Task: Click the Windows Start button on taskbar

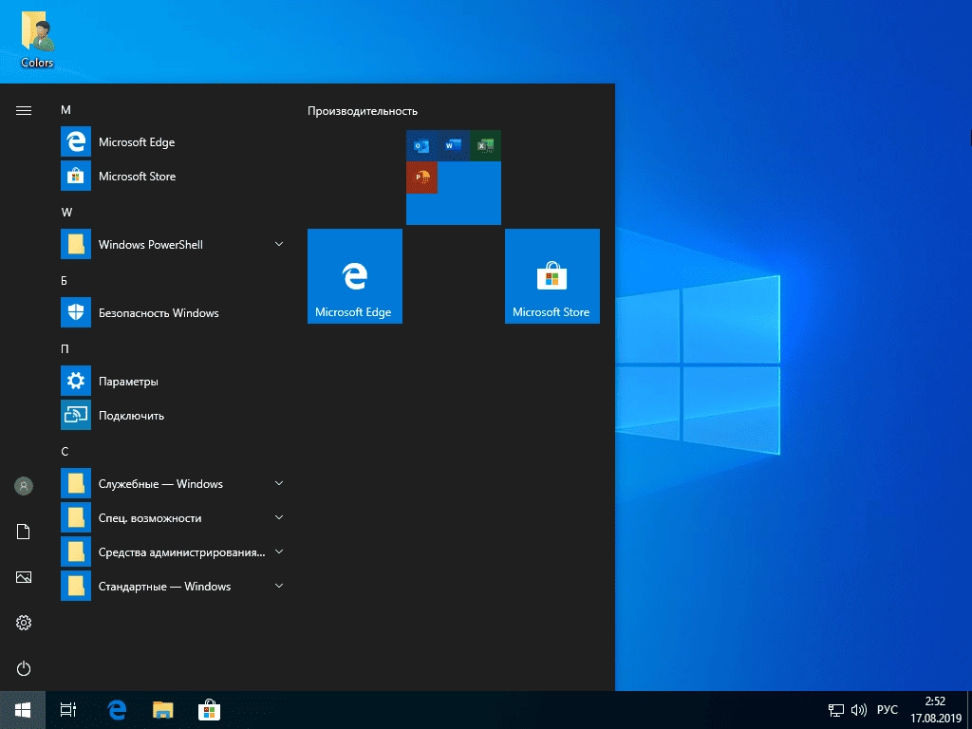Action: 23,710
